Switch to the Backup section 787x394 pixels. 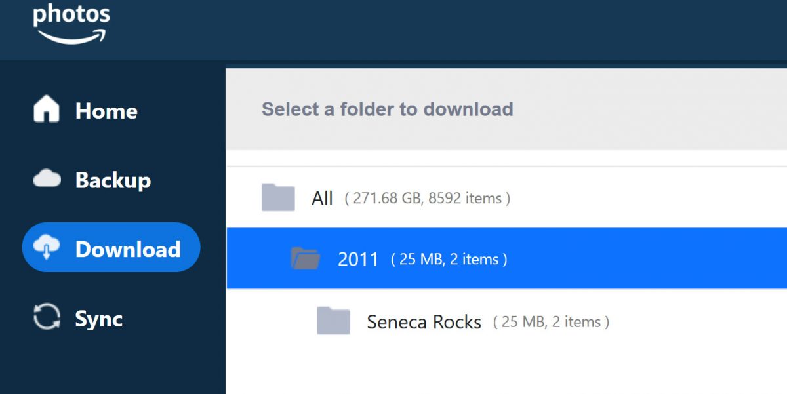pyautogui.click(x=113, y=180)
